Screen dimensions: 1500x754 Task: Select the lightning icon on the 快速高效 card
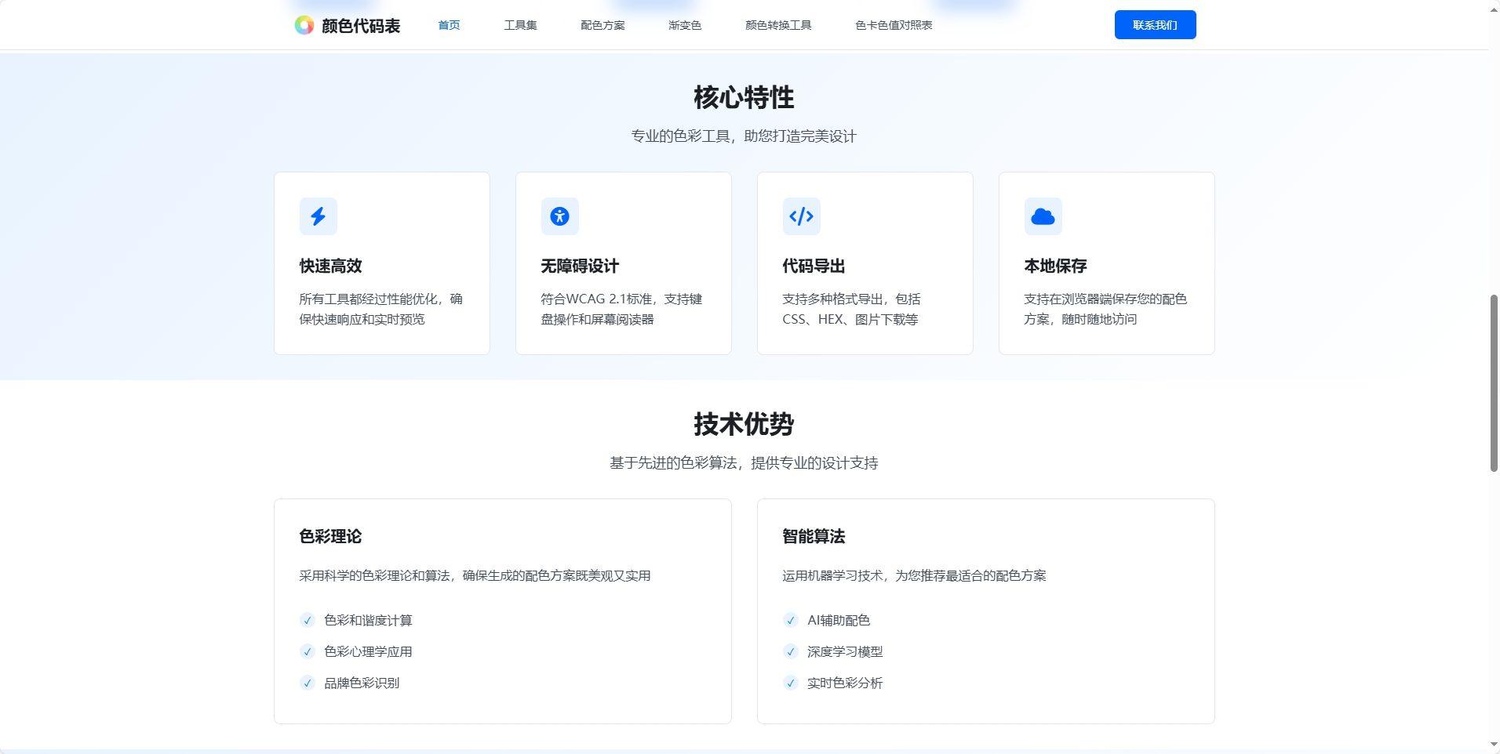tap(318, 216)
